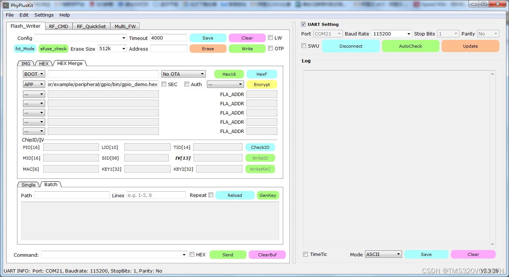Screen dimensions: 509x277
Task: Switch to the Multi_FW tab
Action: (125, 26)
